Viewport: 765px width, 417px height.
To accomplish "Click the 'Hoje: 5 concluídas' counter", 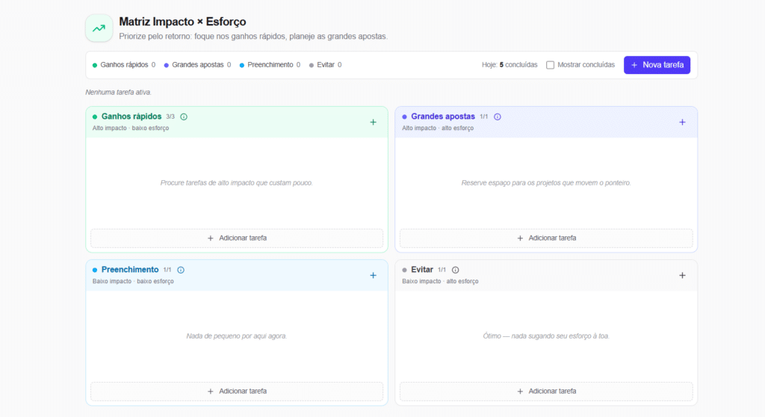I will (x=510, y=65).
